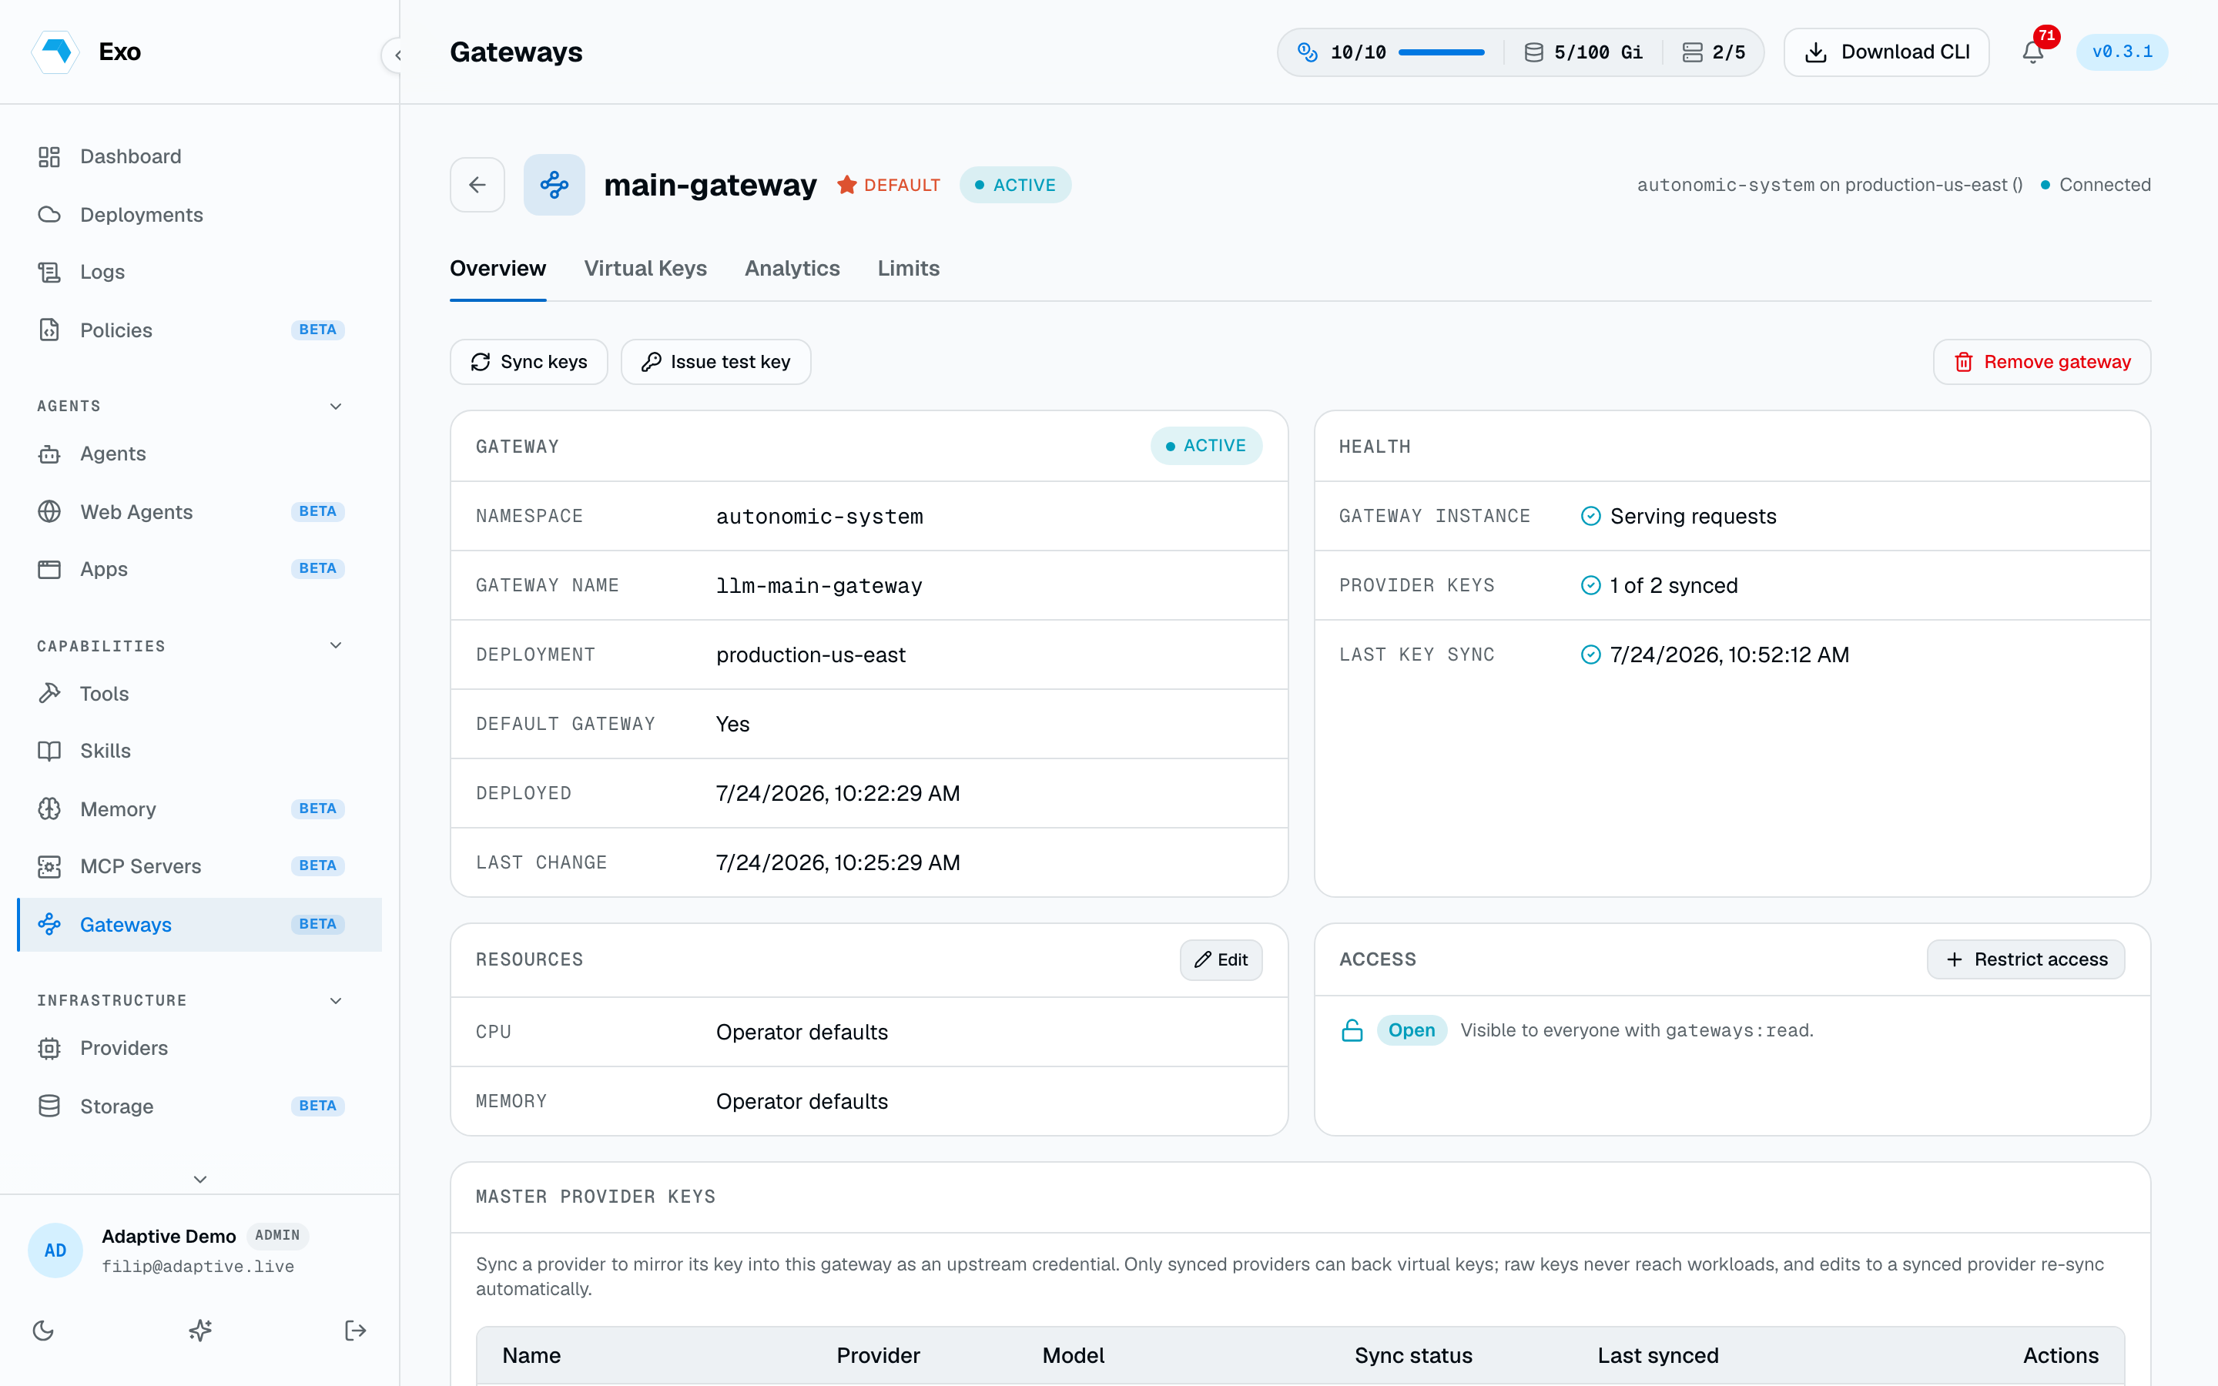Click the DEFAULT star label
This screenshot has width=2218, height=1386.
888,185
